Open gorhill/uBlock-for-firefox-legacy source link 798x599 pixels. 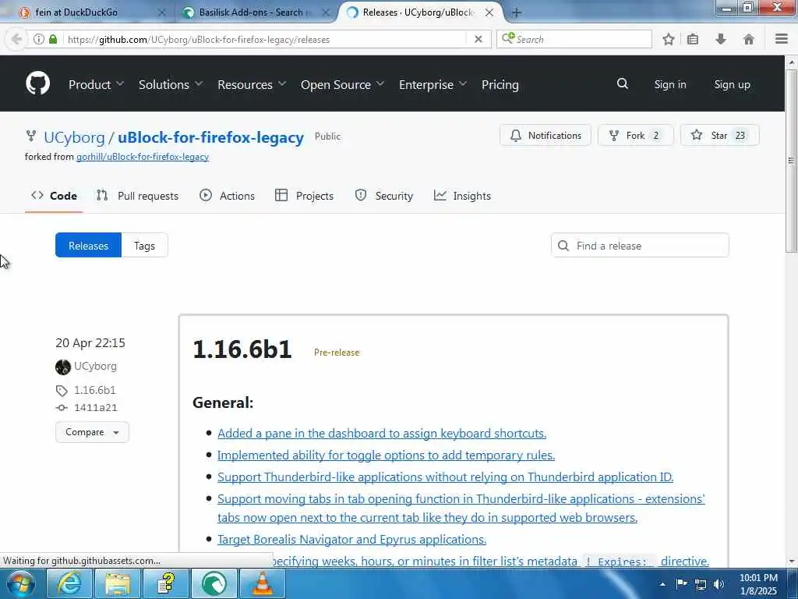(x=143, y=157)
